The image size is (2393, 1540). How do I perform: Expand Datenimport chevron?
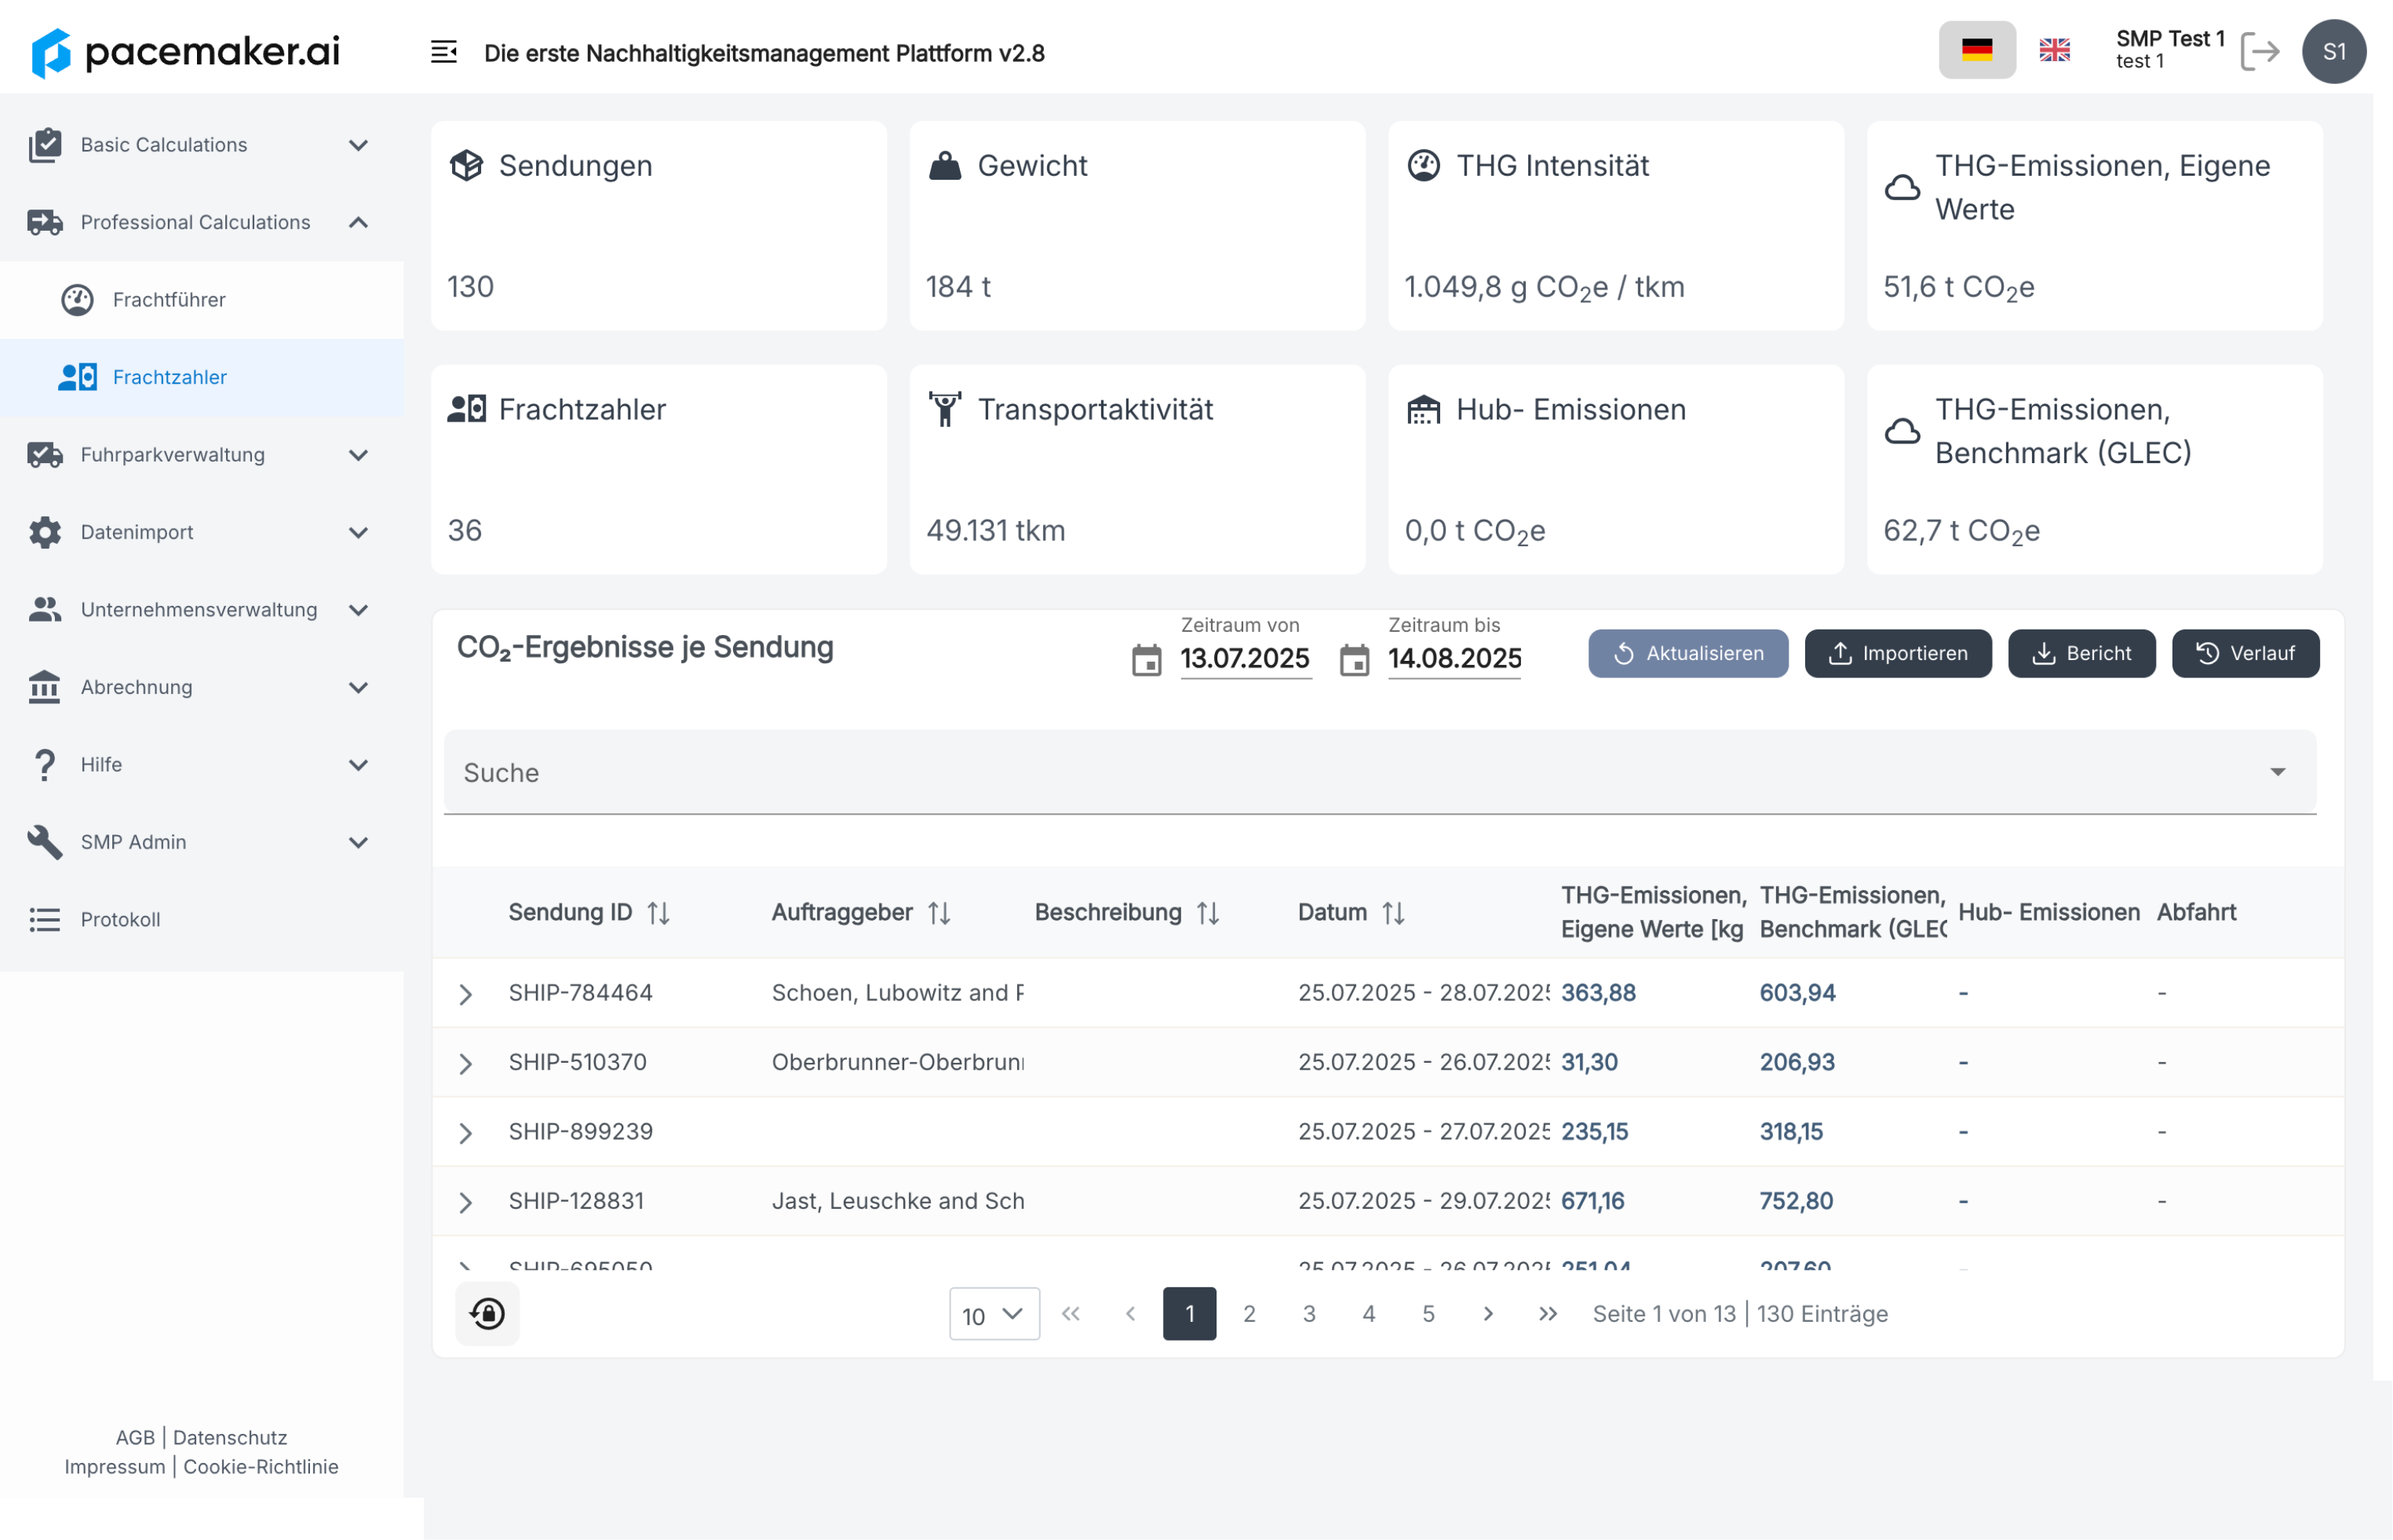point(359,532)
